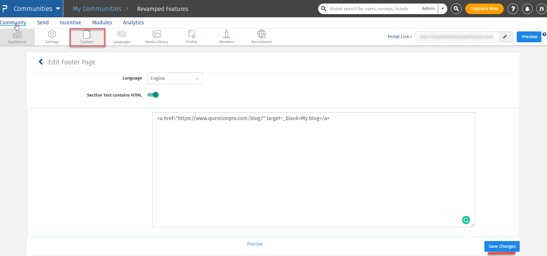Click the small help icon beside Preview button
The image size is (547, 256).
[x=544, y=34]
